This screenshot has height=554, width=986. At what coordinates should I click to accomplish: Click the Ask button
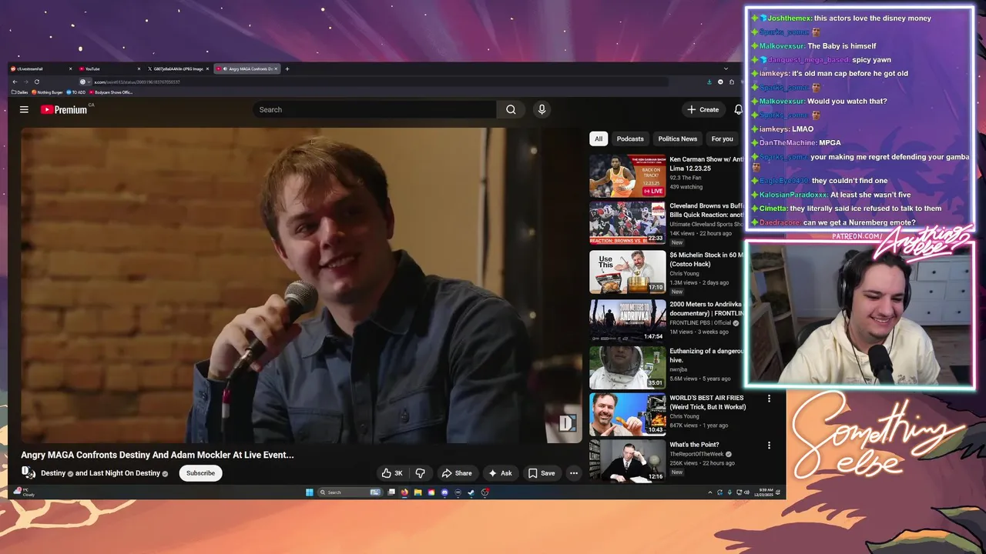tap(500, 473)
